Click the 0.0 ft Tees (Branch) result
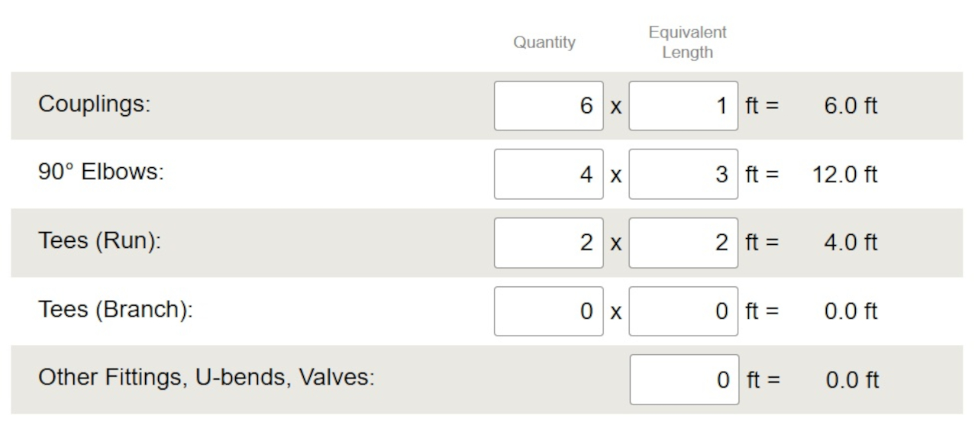The width and height of the screenshot is (975, 425). coord(851,311)
